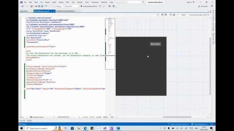
Task: Click the first previewer toolbar icon
Action: [158, 15]
